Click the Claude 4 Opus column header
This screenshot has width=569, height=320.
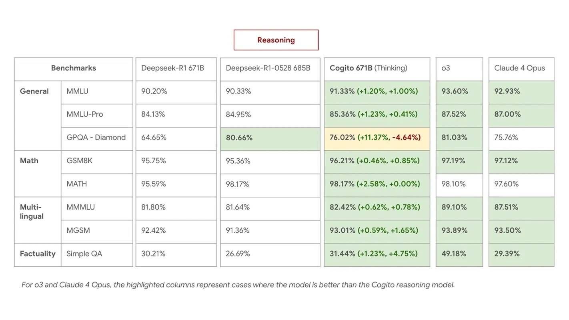pos(521,68)
